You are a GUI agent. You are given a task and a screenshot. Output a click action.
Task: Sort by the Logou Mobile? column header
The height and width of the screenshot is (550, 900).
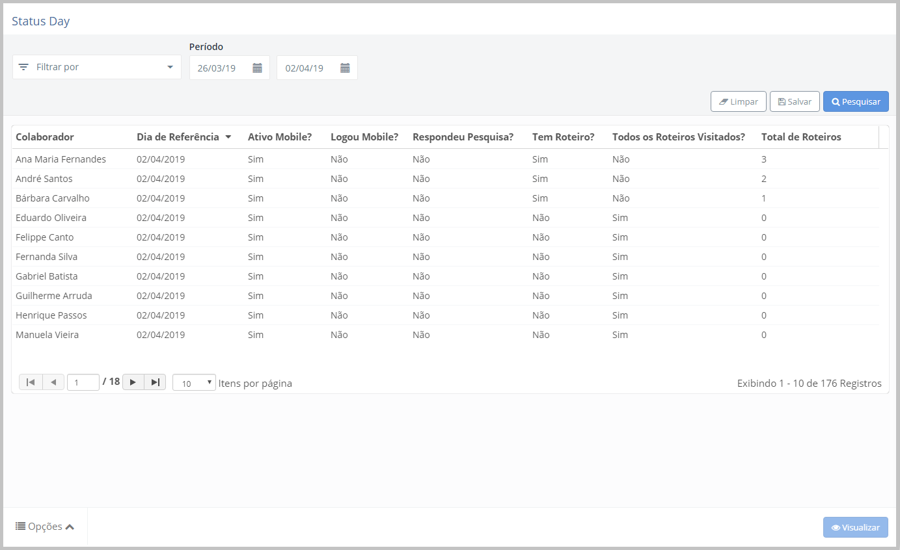364,137
